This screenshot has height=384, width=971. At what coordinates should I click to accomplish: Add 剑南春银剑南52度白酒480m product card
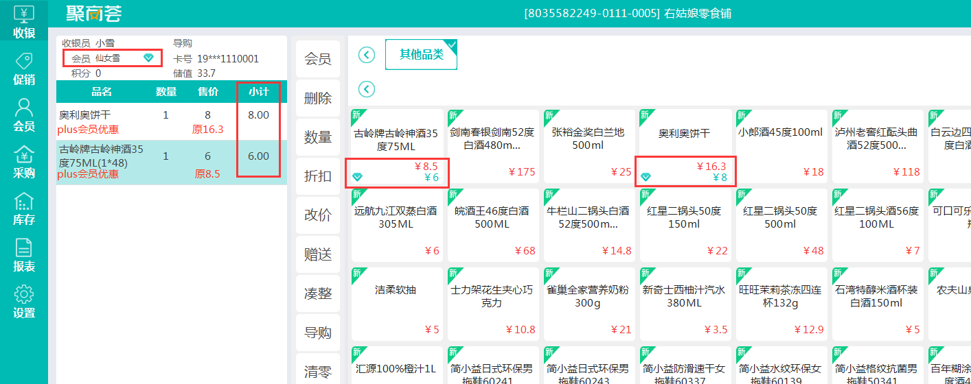point(492,147)
